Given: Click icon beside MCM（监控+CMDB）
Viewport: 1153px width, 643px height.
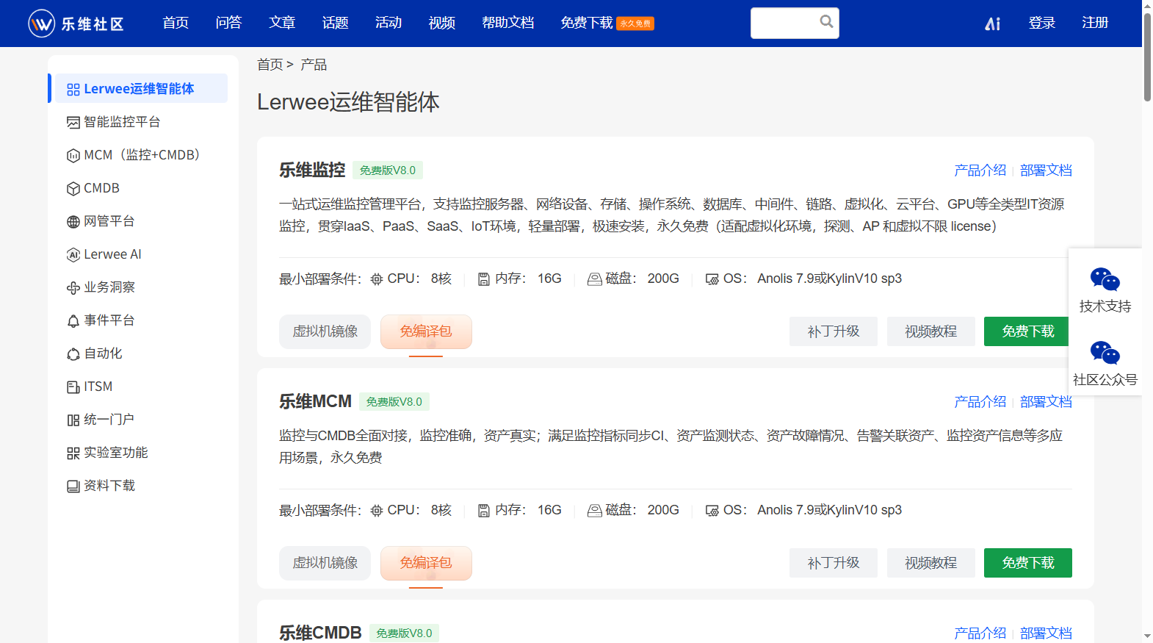Looking at the screenshot, I should (x=73, y=156).
